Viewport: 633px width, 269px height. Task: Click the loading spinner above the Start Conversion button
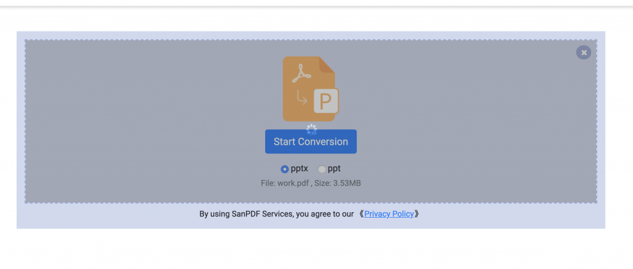point(312,129)
